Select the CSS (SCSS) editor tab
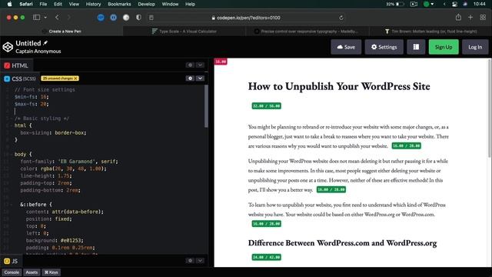Image resolution: width=492 pixels, height=277 pixels. point(20,78)
